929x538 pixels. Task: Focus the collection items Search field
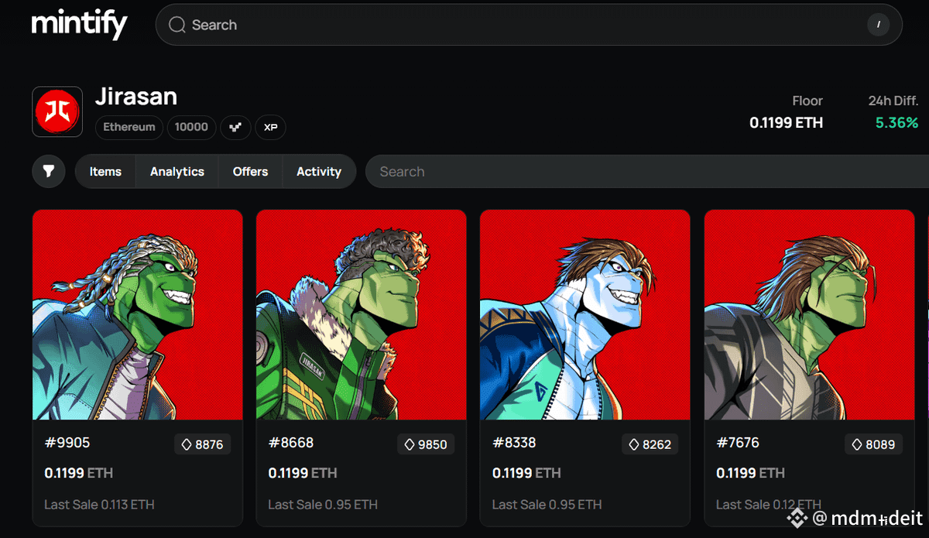[646, 172]
